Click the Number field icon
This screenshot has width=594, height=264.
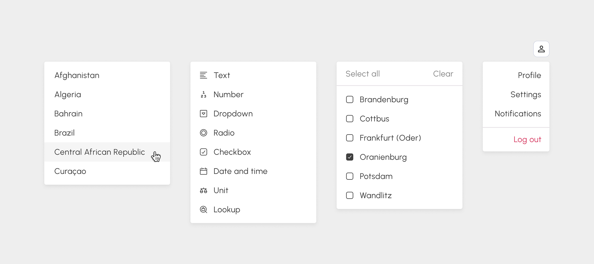(x=204, y=94)
